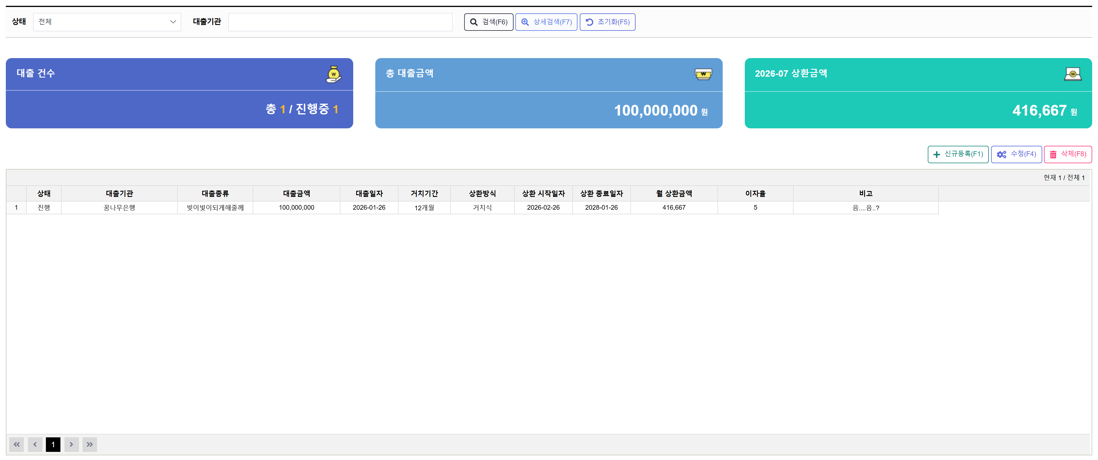
Task: Click the 비고 column header
Action: click(x=866, y=193)
